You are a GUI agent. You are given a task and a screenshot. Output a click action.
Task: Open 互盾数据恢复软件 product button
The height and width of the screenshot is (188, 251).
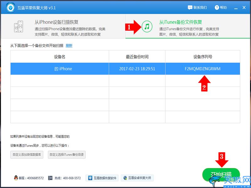102,178
